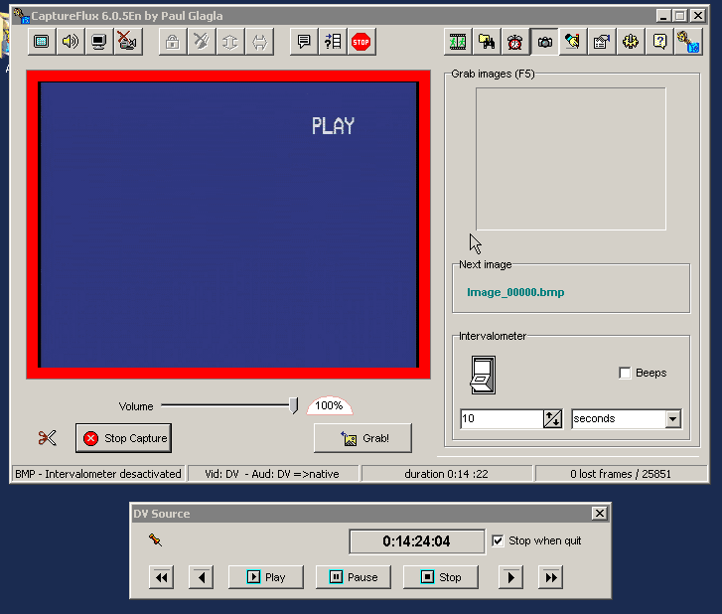Uncheck the Stop when quit checkbox
This screenshot has height=614, width=722.
coord(499,540)
